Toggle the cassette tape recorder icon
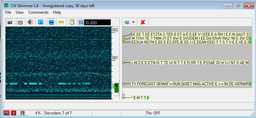The height and width of the screenshot is (118, 256). (x=20, y=22)
